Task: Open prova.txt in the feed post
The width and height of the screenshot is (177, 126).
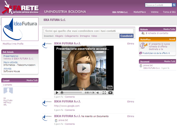Action: (x=63, y=120)
